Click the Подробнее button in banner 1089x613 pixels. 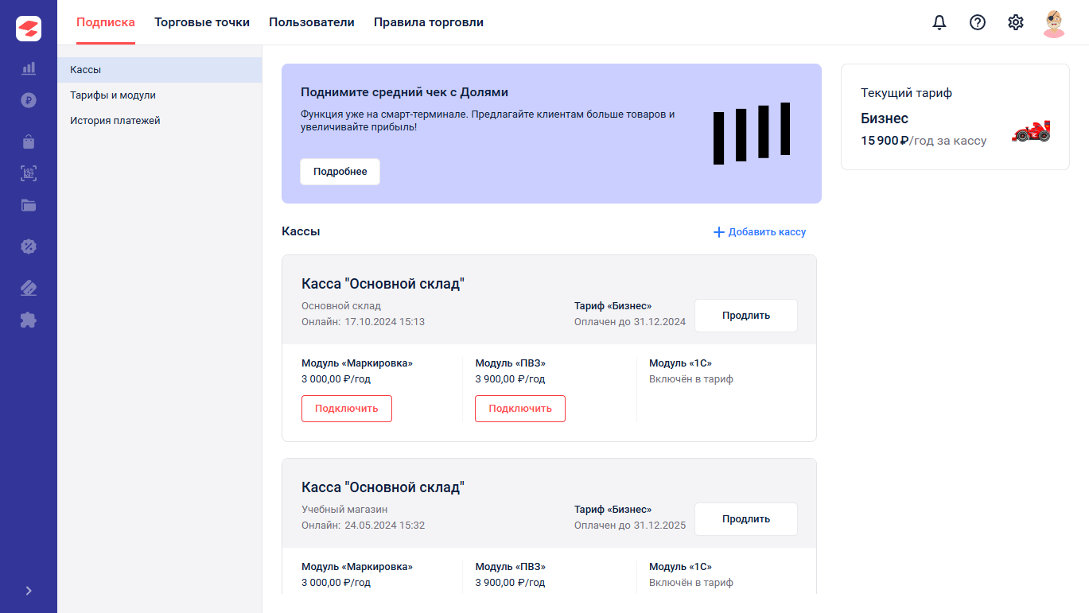340,172
